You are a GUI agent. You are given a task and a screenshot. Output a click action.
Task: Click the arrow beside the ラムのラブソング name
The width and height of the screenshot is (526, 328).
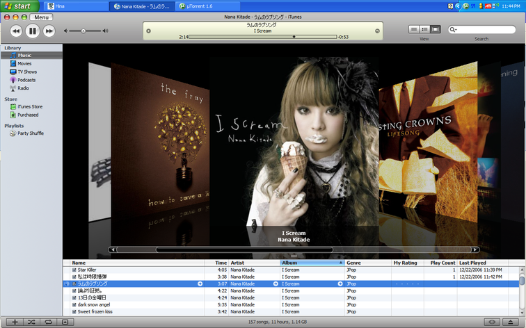click(200, 284)
